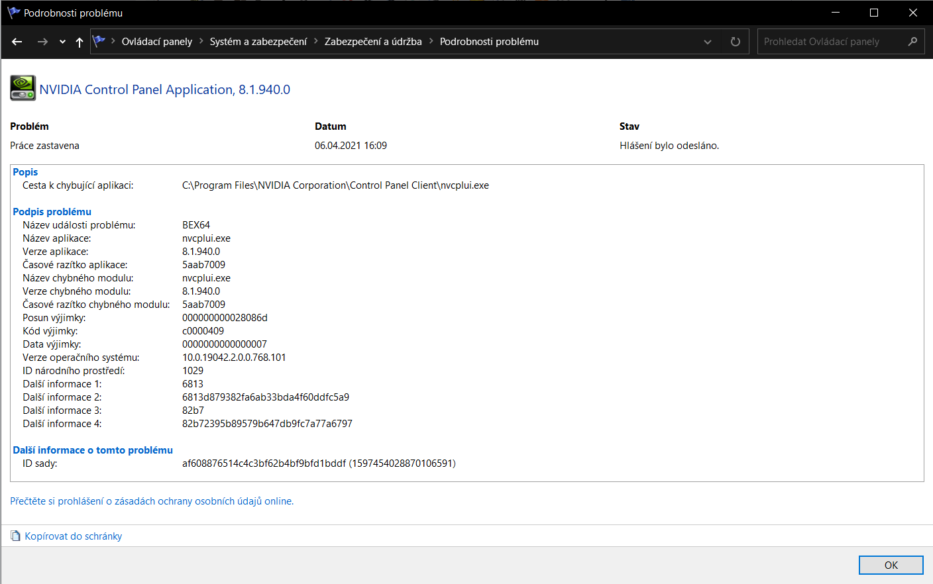Screen dimensions: 933x584
Task: Click Kopírovat do schránky link
Action: click(x=74, y=536)
